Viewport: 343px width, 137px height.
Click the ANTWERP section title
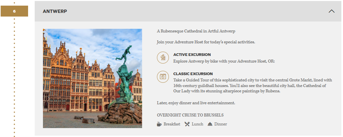[55, 11]
